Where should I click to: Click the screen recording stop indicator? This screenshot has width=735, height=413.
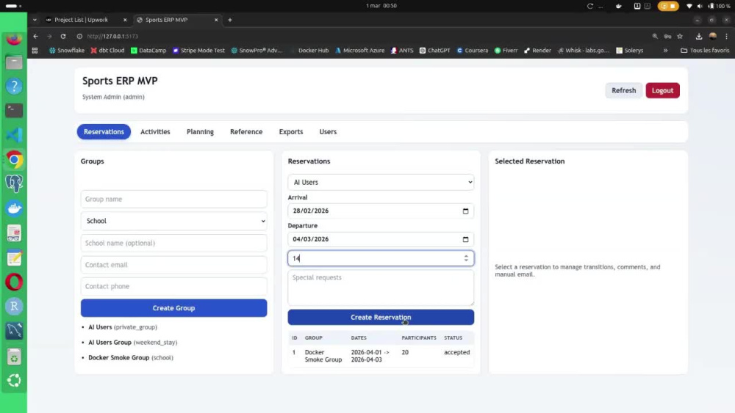pyautogui.click(x=668, y=6)
